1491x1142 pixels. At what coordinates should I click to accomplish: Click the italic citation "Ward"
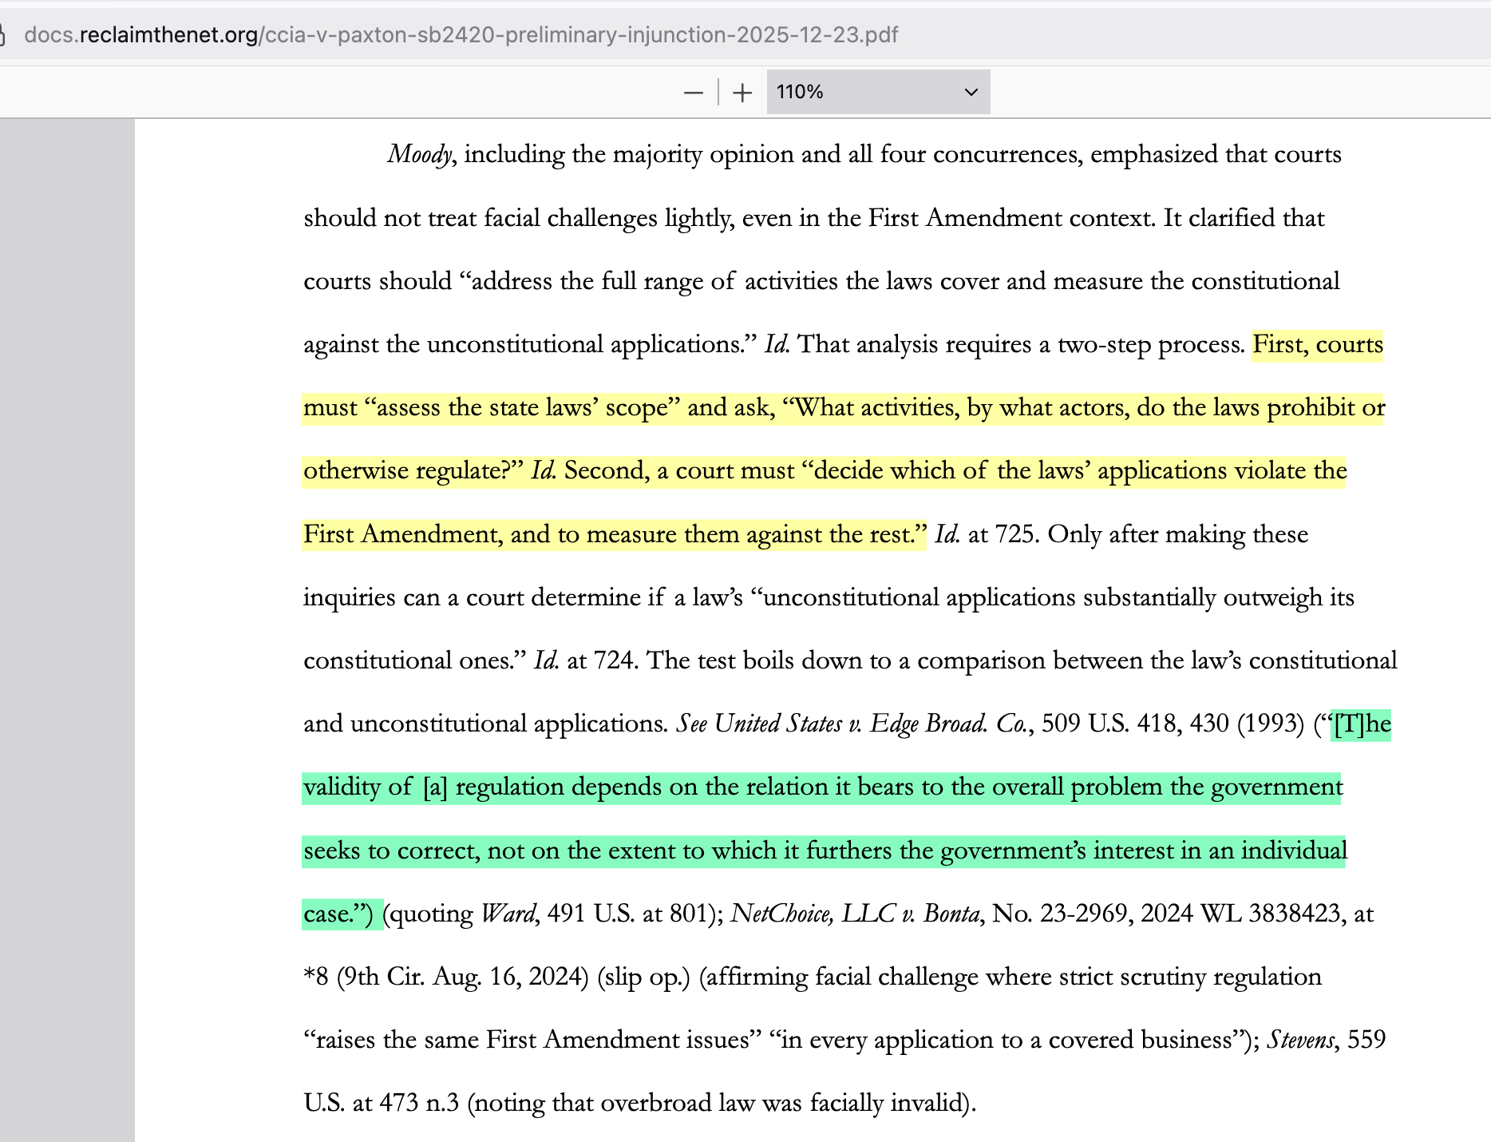(x=508, y=914)
